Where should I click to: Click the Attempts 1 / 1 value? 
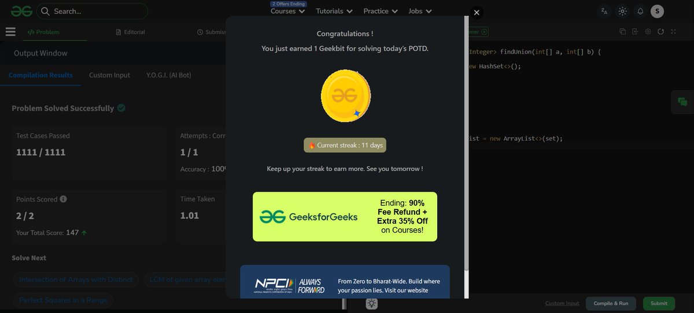[x=189, y=152]
